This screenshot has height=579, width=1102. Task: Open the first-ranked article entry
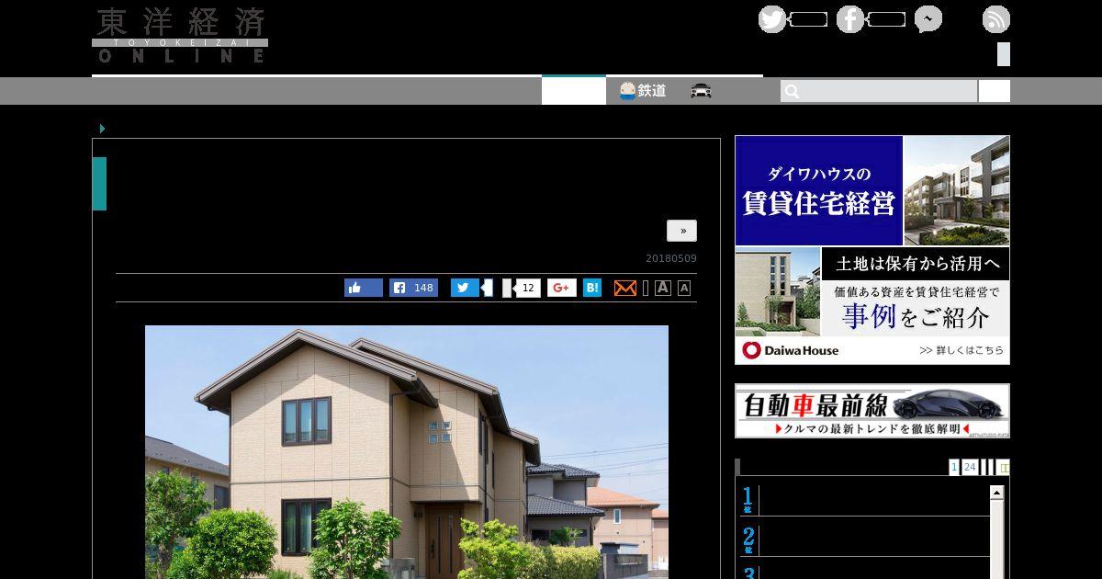click(865, 501)
